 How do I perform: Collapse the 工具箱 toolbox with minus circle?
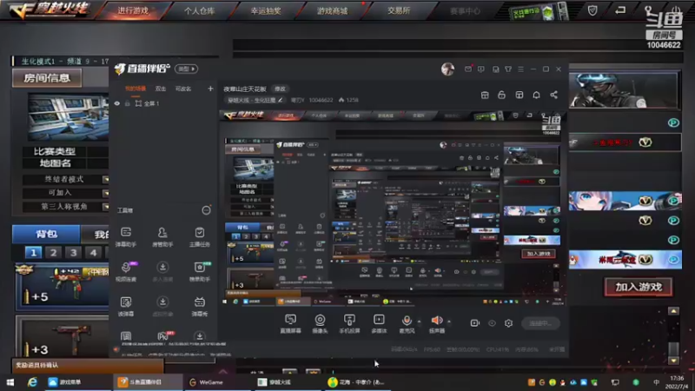pos(206,210)
